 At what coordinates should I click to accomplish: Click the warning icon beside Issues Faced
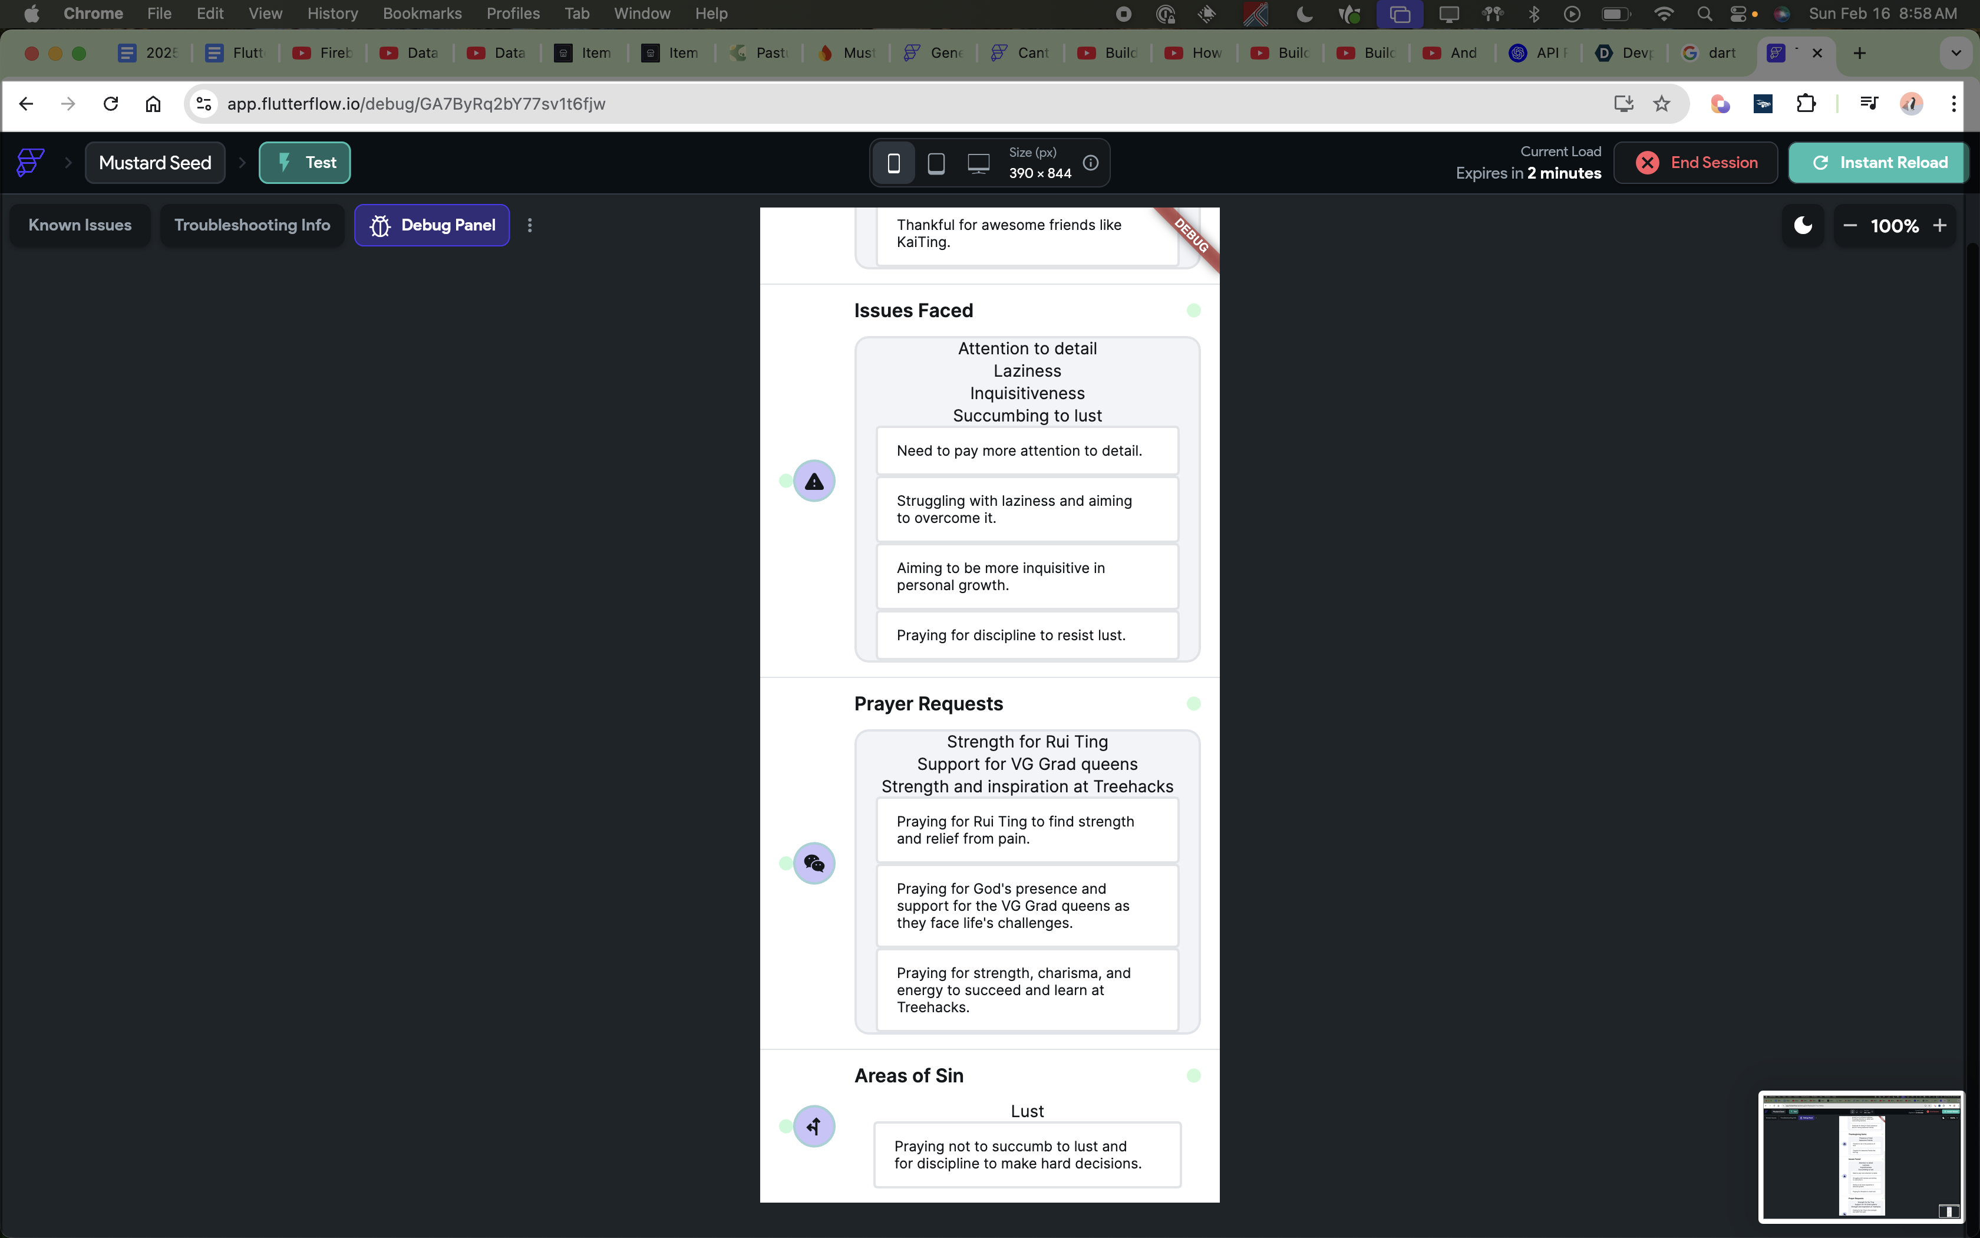point(814,482)
